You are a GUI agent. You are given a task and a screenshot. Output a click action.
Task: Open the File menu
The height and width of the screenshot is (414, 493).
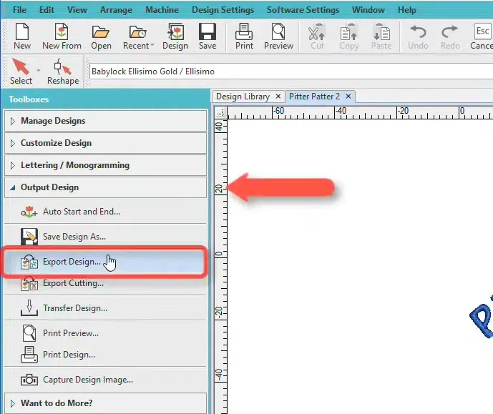[19, 10]
